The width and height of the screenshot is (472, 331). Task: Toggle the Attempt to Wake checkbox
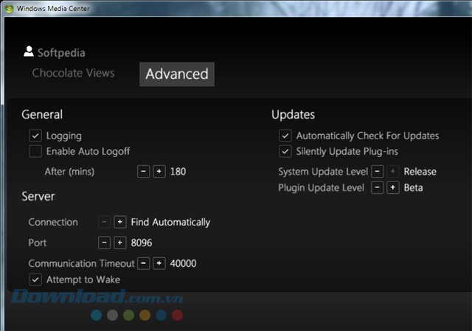coord(35,279)
